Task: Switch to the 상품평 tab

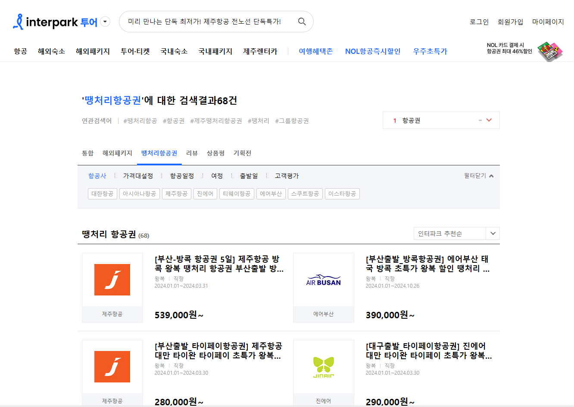Action: (215, 153)
